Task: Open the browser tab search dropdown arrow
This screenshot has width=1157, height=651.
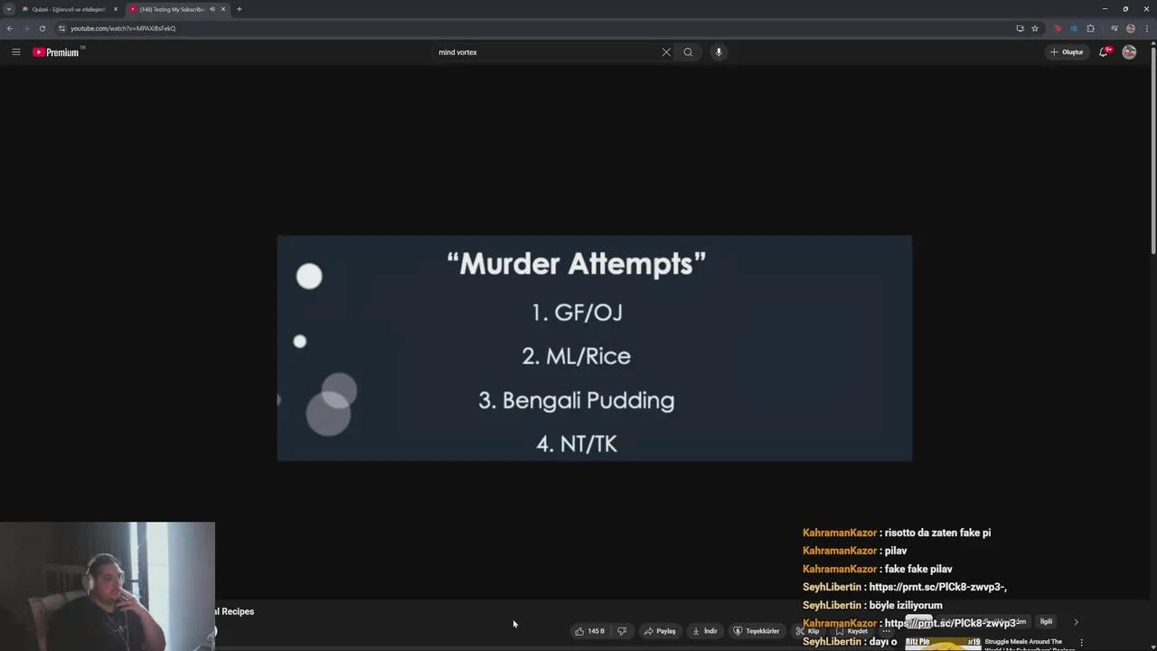Action: coord(9,9)
